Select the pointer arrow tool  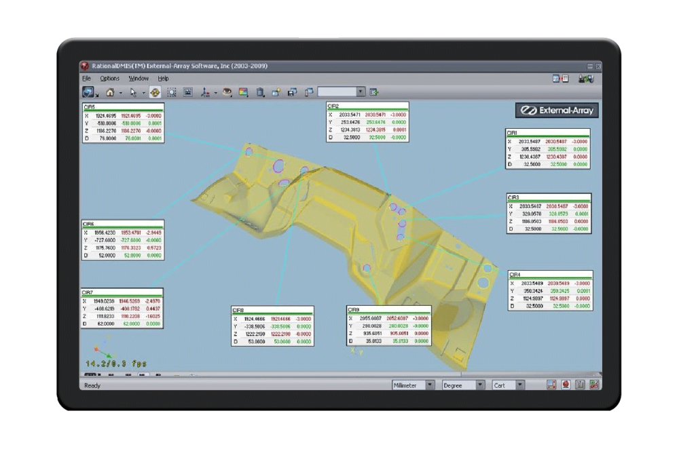coord(134,92)
